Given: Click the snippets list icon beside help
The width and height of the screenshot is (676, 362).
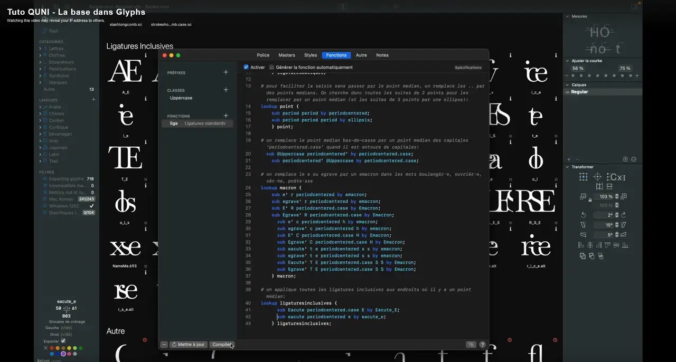Looking at the screenshot, I should [471, 345].
